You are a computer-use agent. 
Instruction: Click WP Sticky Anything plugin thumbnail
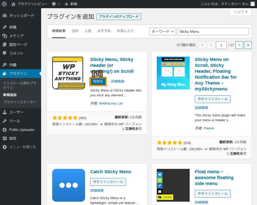[x=69, y=73]
